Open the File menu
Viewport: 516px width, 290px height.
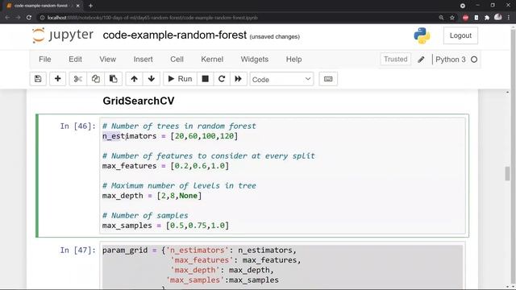45,59
